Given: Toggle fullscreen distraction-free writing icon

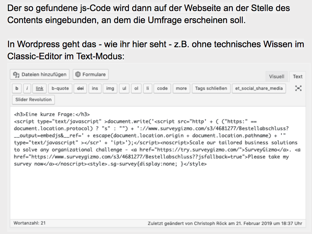Looking at the screenshot, I should 298,88.
